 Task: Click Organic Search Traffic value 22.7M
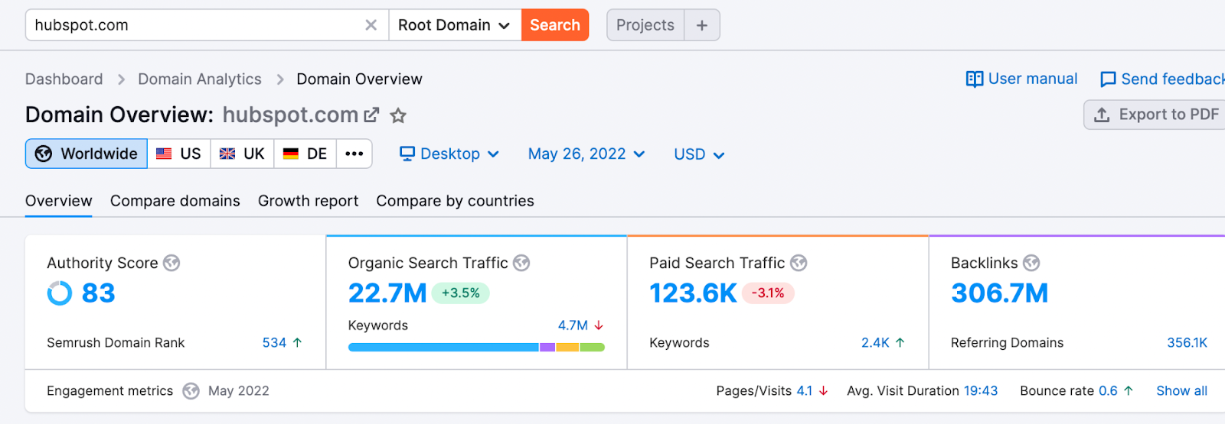pos(387,293)
